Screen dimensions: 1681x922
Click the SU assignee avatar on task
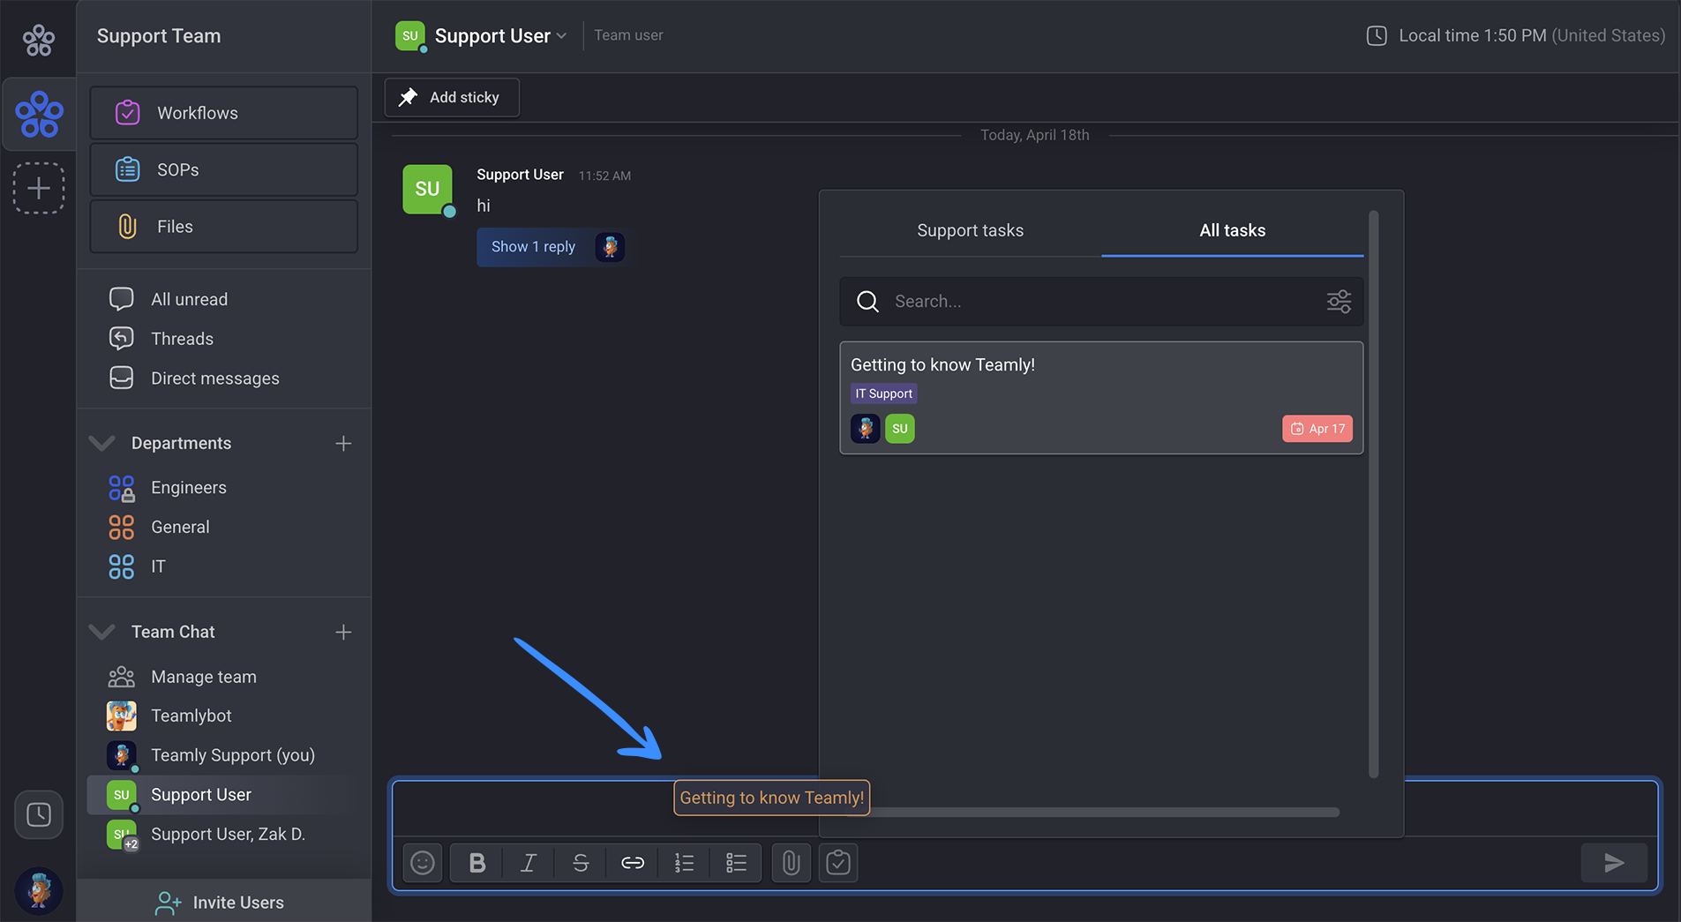(x=900, y=429)
